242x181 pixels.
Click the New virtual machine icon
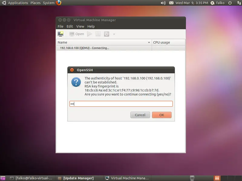(x=60, y=34)
